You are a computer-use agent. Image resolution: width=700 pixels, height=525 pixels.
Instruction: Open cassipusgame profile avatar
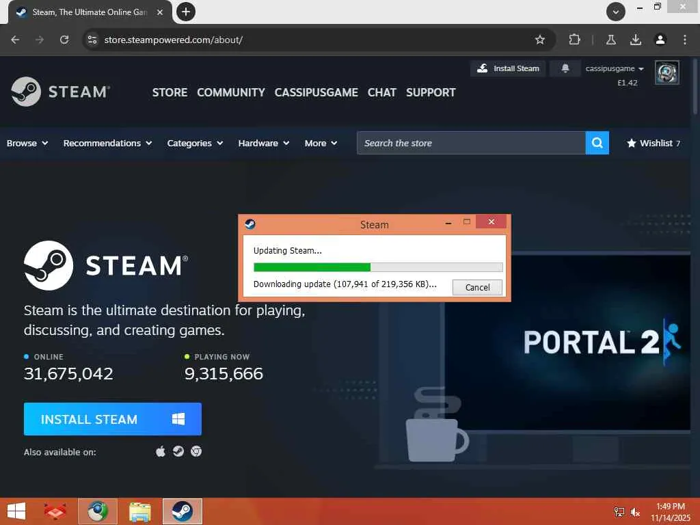pyautogui.click(x=667, y=72)
